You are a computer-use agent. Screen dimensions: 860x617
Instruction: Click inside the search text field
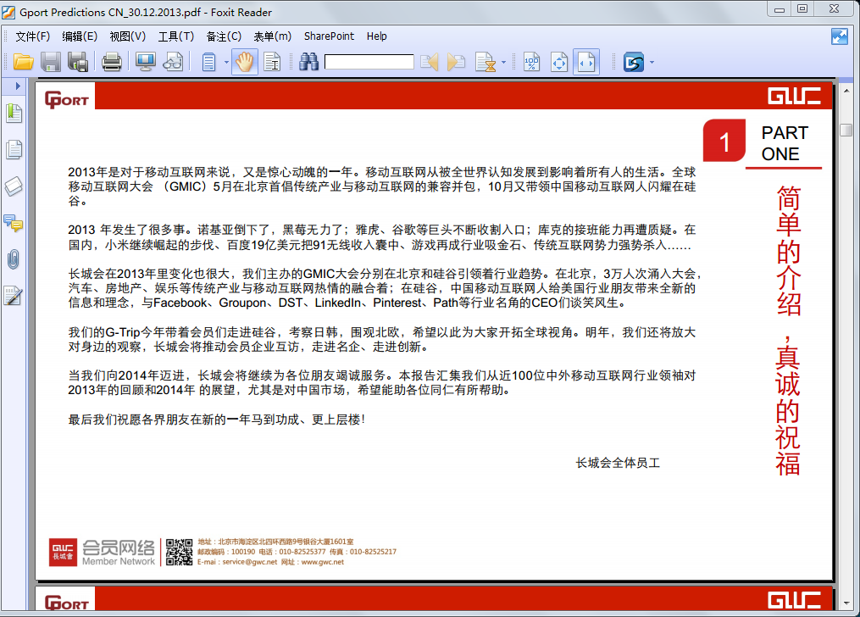369,61
